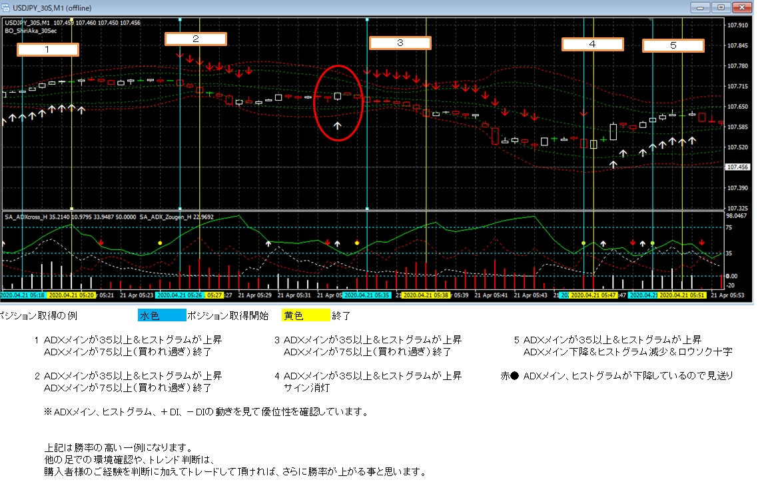Click the chart window icon in the title bar
The image size is (760, 486).
pyautogui.click(x=6, y=8)
